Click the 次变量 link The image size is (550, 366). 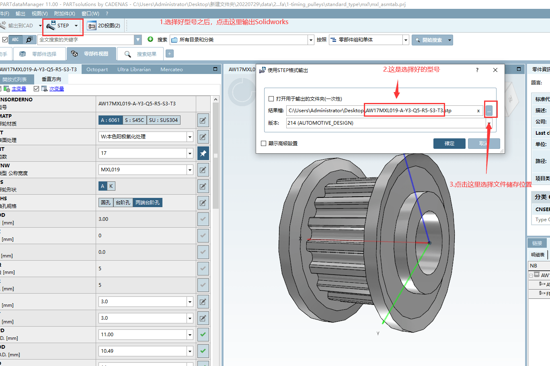[57, 89]
